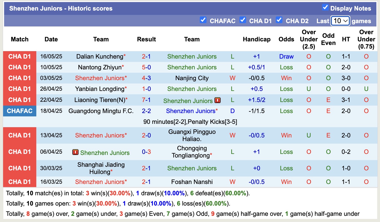Click the CHA D1 badge on the 30/03 row
The width and height of the screenshot is (380, 222).
[20, 168]
